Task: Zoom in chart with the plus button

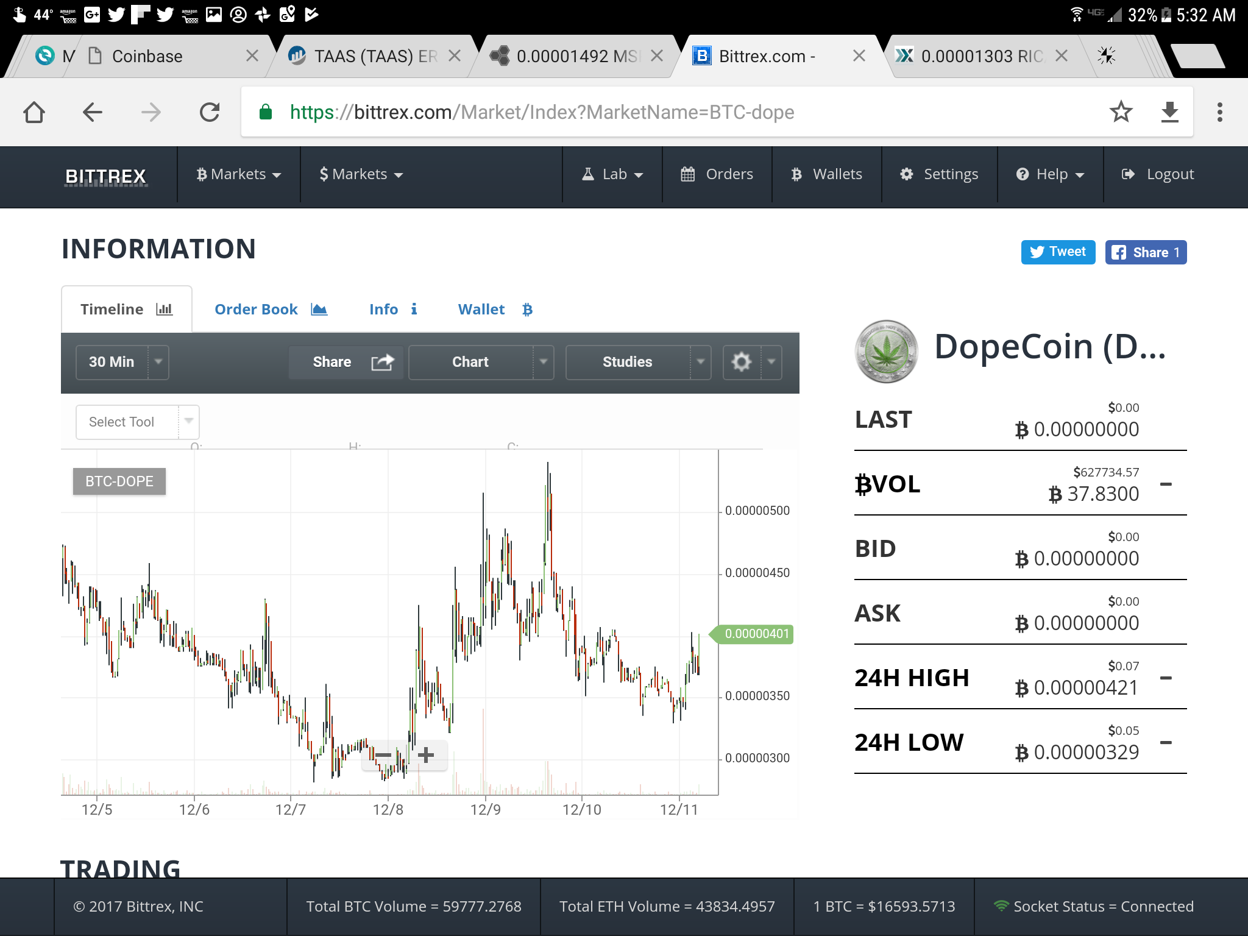Action: pyautogui.click(x=426, y=755)
